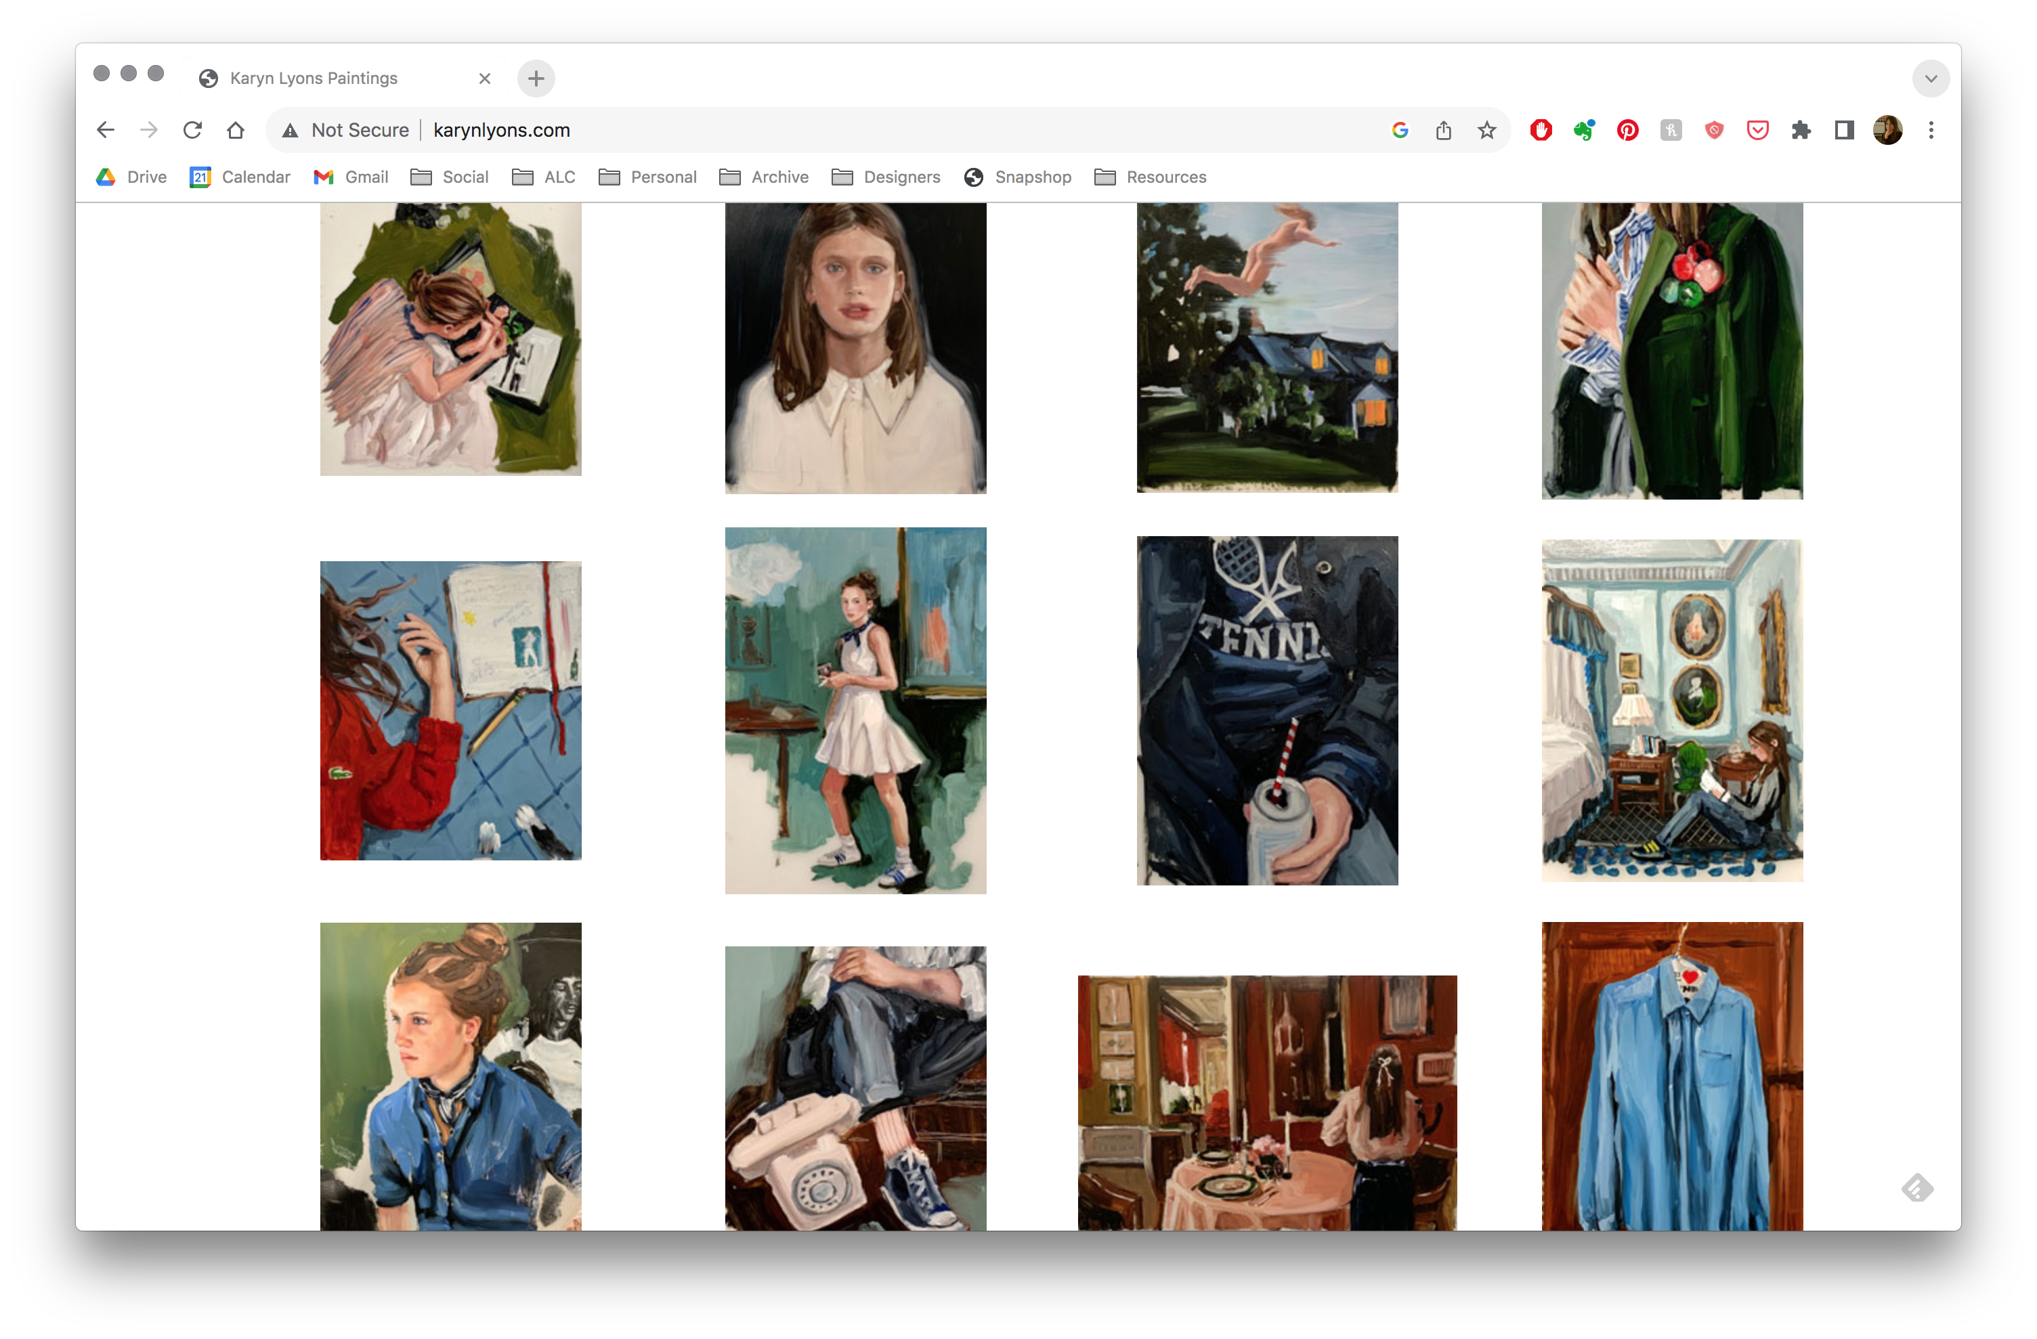This screenshot has width=2037, height=1339.
Task: Open the TENNIS sweatshirt painting thumbnail
Action: tap(1267, 710)
